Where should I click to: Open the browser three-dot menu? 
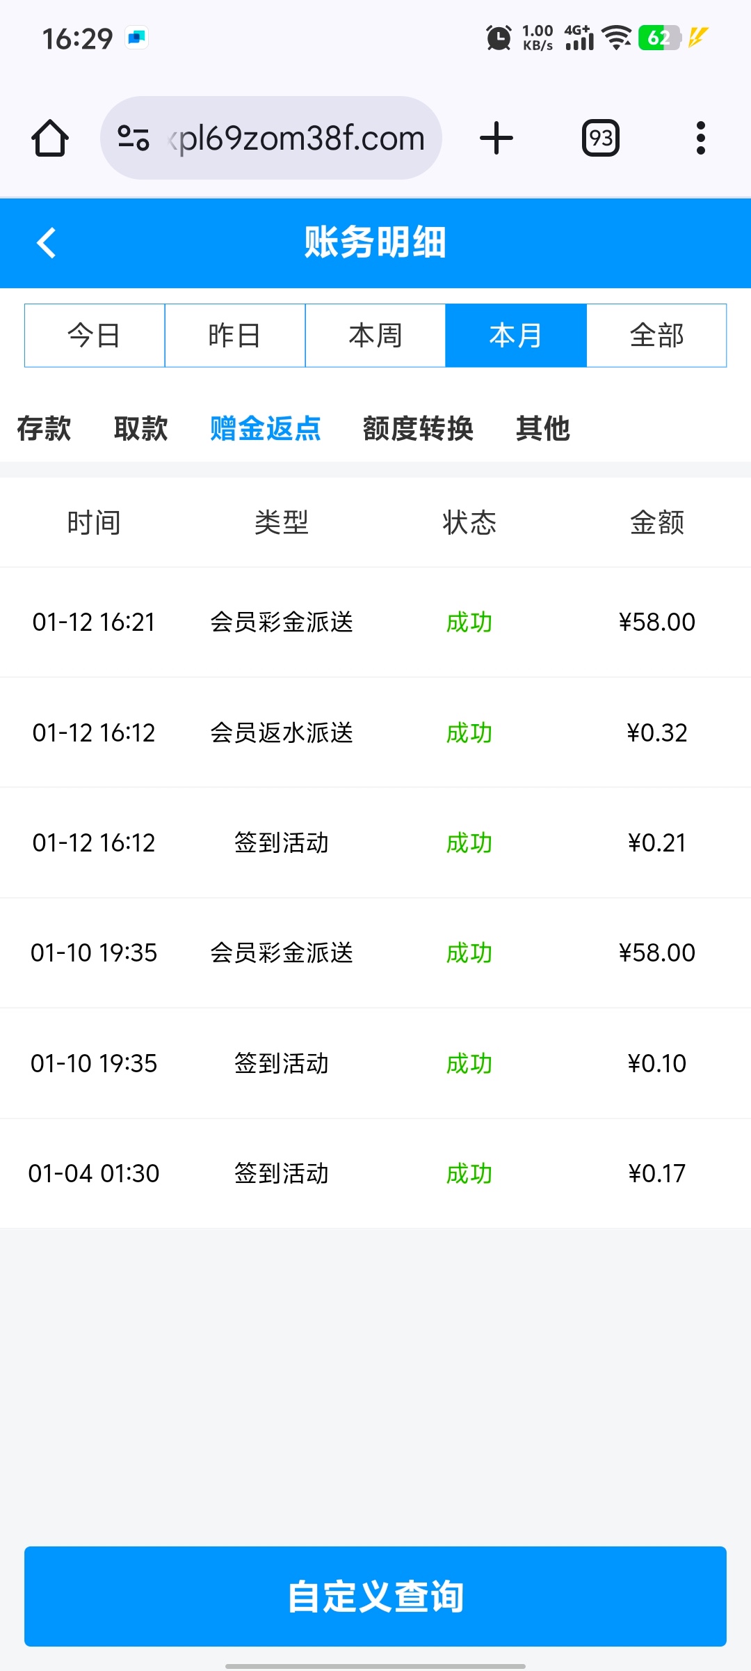[700, 138]
